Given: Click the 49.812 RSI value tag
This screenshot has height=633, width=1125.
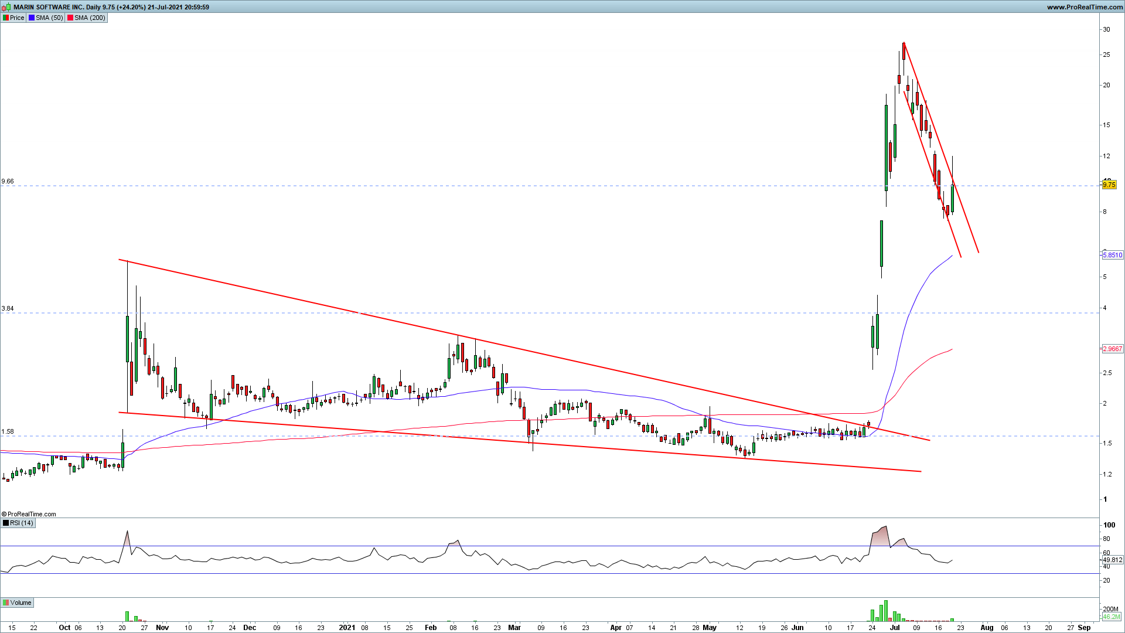Looking at the screenshot, I should [1112, 560].
